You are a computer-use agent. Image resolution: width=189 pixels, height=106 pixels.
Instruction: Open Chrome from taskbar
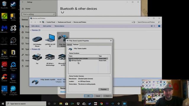(101, 104)
